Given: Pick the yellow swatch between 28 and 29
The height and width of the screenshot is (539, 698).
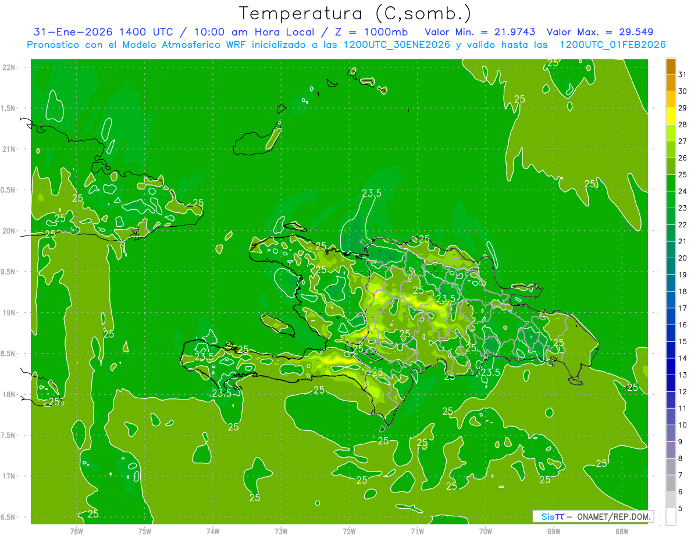Looking at the screenshot, I should click(x=671, y=116).
